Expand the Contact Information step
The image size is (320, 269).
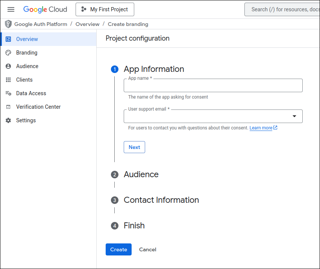click(161, 200)
